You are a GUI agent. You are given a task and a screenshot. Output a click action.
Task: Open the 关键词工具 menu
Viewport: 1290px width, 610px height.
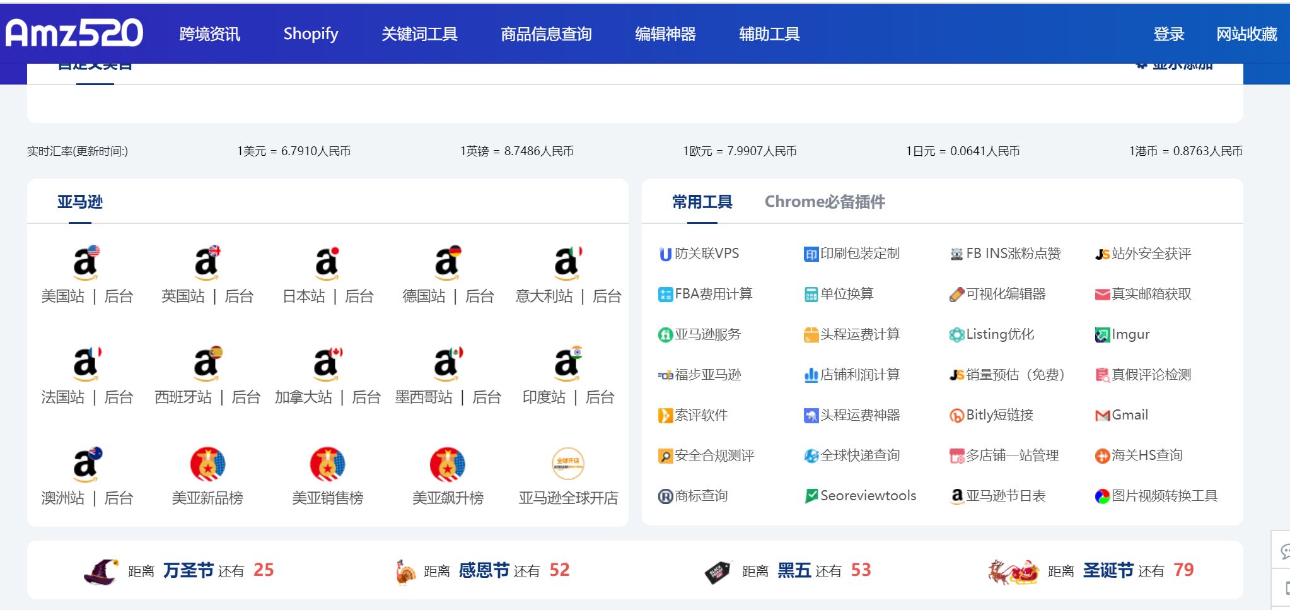[420, 34]
